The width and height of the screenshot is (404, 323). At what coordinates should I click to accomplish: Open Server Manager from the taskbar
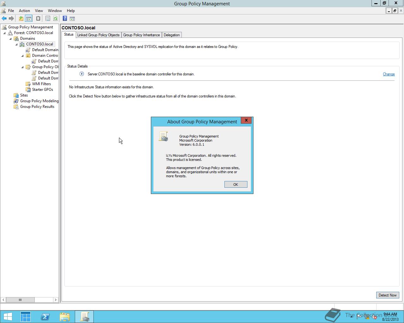pyautogui.click(x=26, y=317)
